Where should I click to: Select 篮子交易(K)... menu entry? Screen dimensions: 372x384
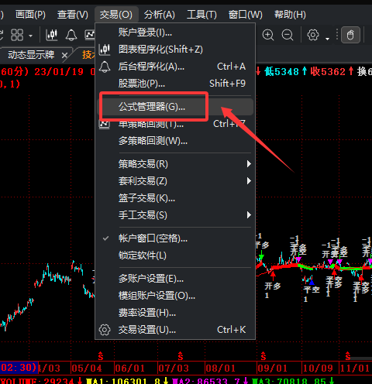pos(175,198)
